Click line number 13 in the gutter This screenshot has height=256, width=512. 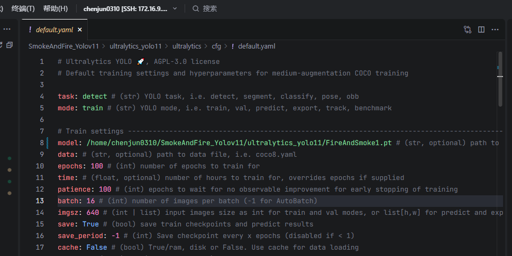pos(40,201)
